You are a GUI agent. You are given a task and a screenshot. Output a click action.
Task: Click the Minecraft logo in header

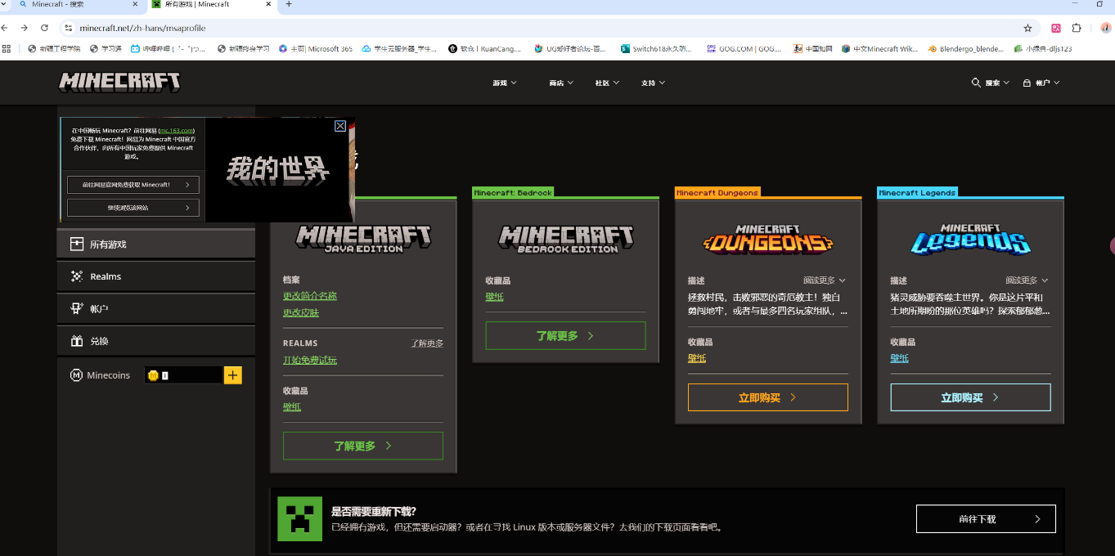(x=119, y=82)
